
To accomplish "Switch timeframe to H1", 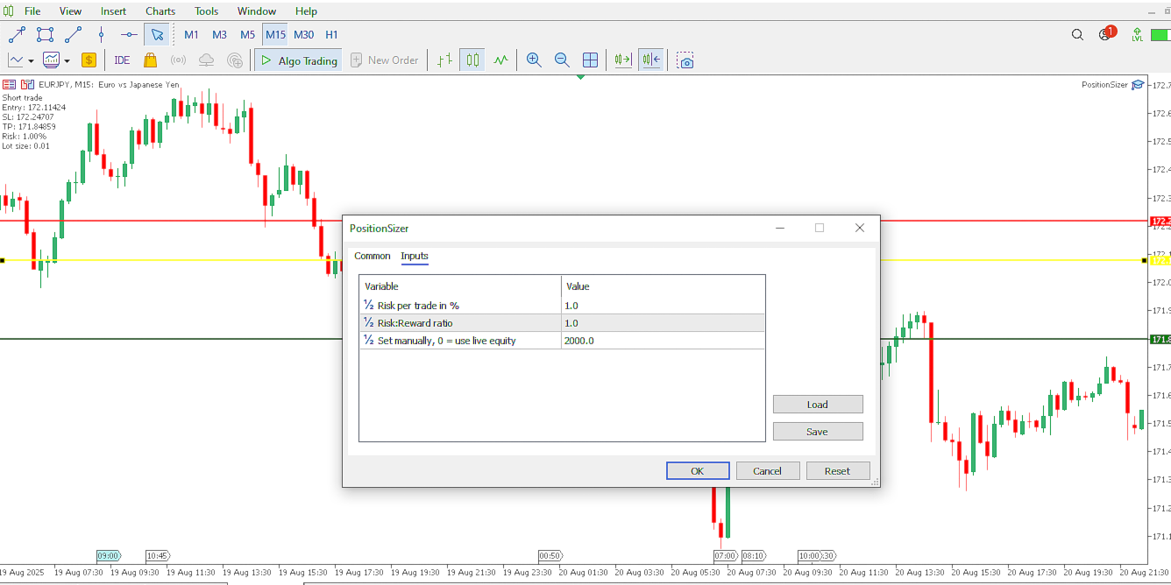I will pos(331,35).
